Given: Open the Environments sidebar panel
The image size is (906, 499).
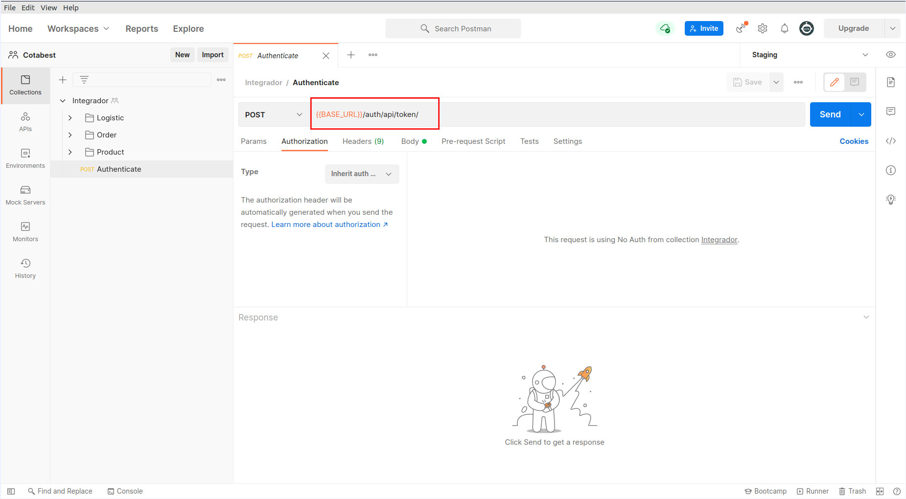Looking at the screenshot, I should coord(25,159).
